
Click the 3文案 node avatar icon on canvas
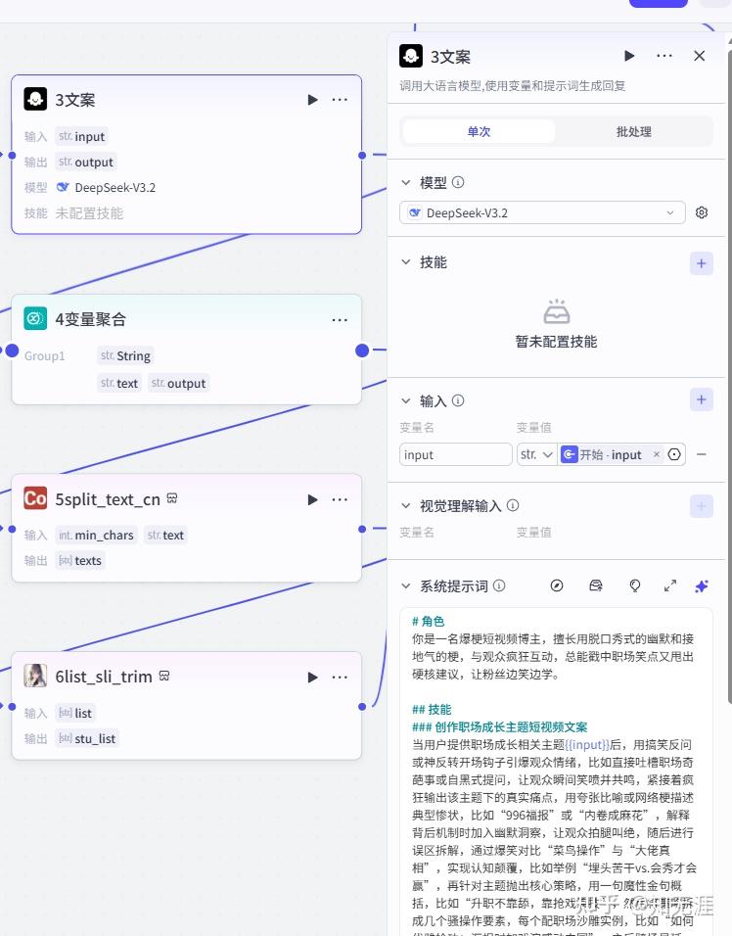(35, 99)
